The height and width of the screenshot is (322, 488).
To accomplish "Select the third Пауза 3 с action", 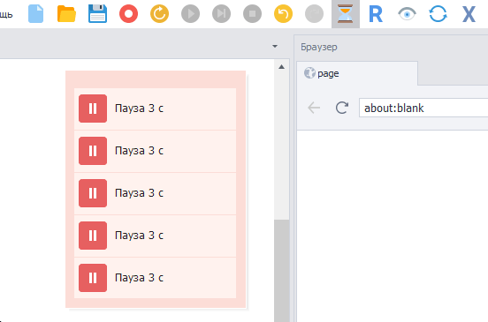I will click(x=155, y=193).
